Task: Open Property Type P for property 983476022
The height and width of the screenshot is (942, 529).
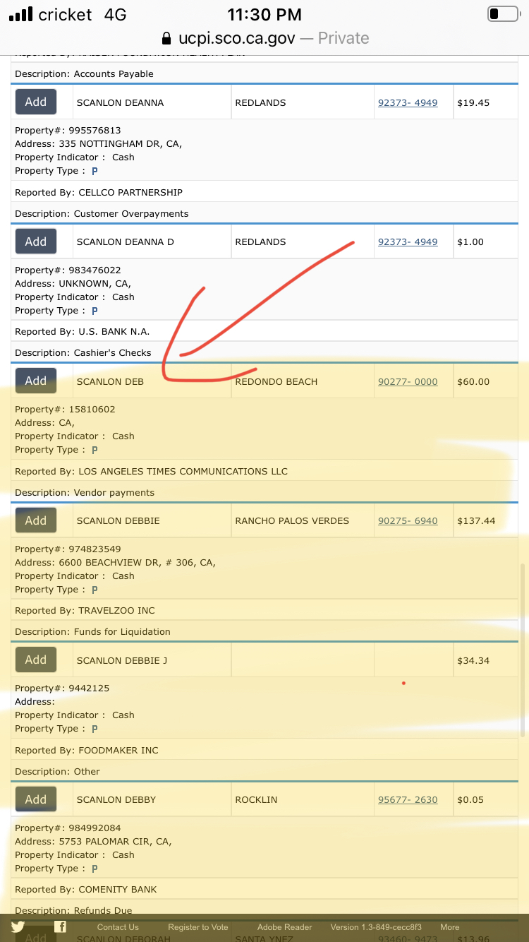Action: pyautogui.click(x=95, y=311)
